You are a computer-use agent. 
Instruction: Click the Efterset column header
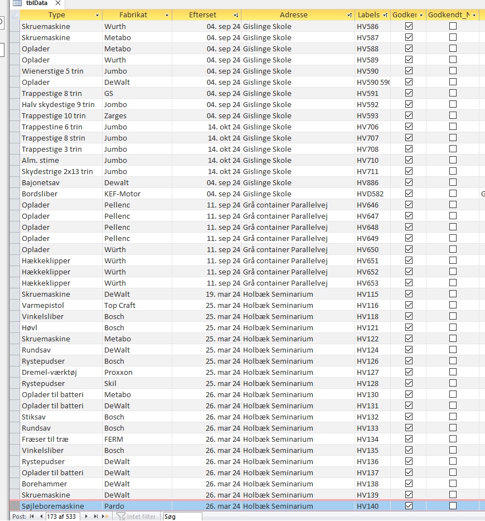[x=202, y=15]
